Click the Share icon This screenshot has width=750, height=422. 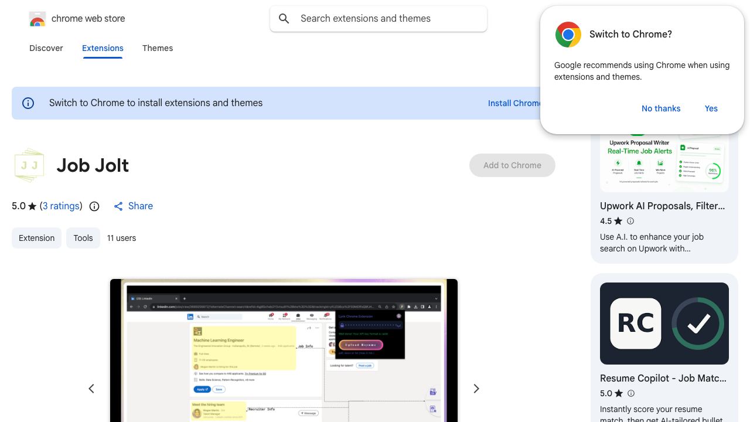point(118,206)
